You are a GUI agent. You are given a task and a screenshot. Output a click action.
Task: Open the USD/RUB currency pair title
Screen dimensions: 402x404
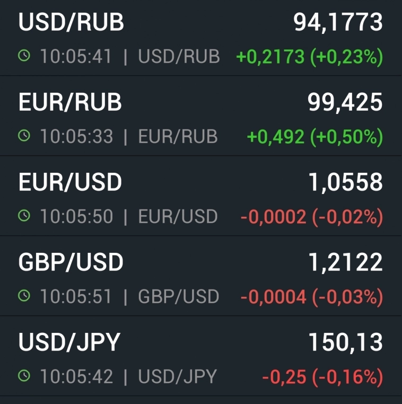(71, 23)
